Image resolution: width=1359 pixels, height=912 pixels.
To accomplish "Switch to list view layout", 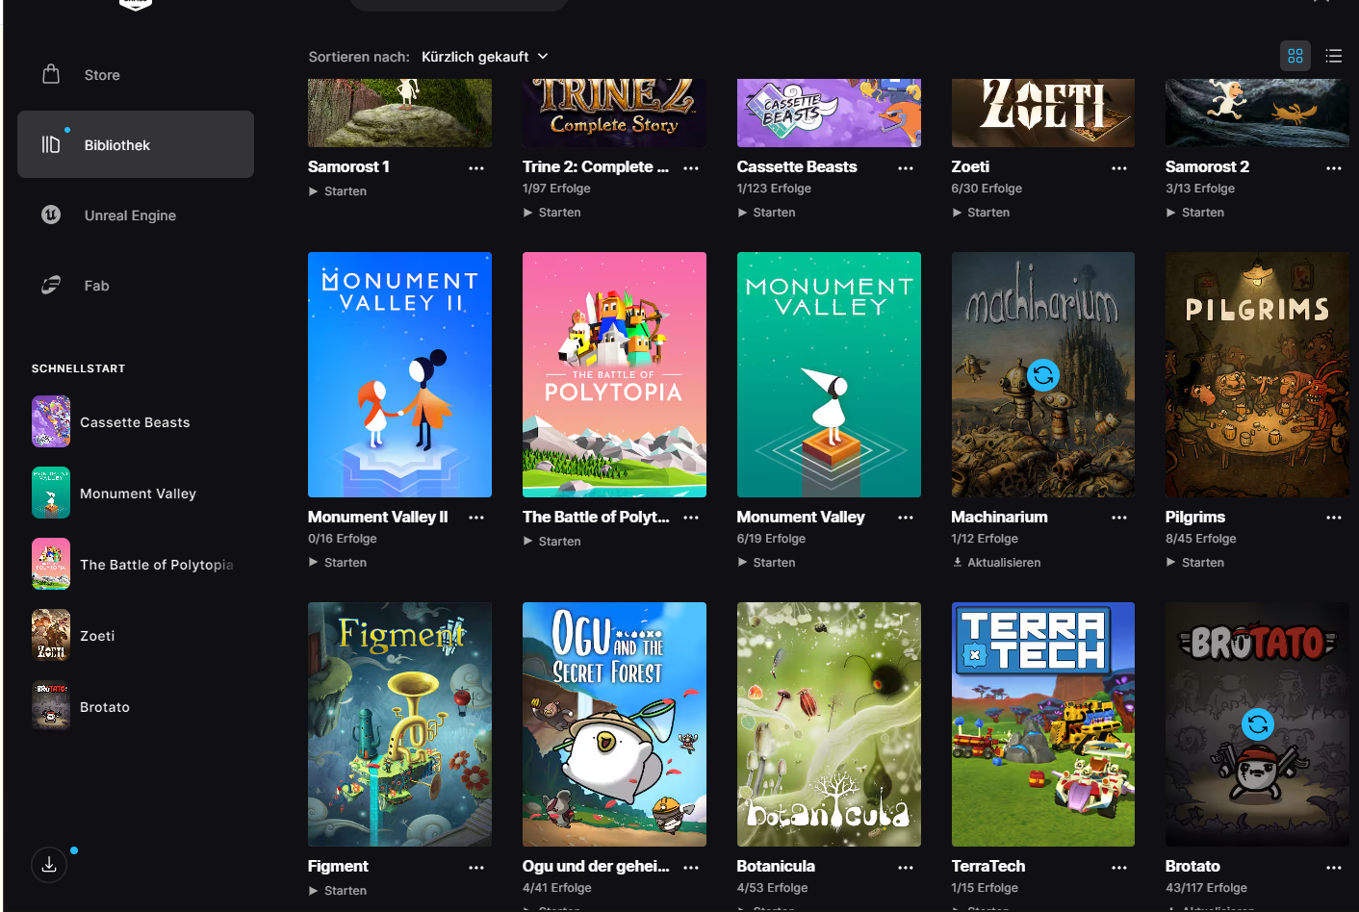I will pos(1334,56).
